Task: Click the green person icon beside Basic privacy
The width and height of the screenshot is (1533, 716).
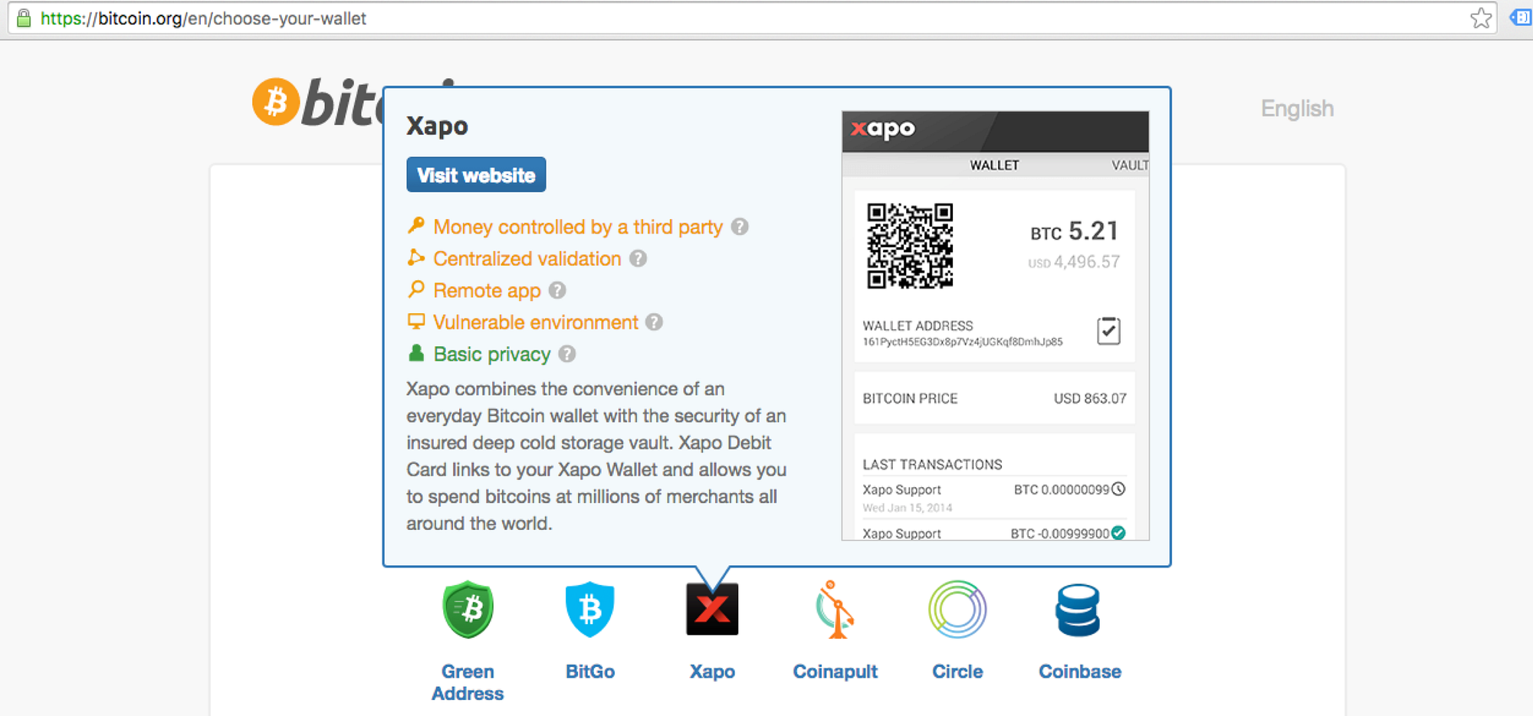Action: pos(416,352)
